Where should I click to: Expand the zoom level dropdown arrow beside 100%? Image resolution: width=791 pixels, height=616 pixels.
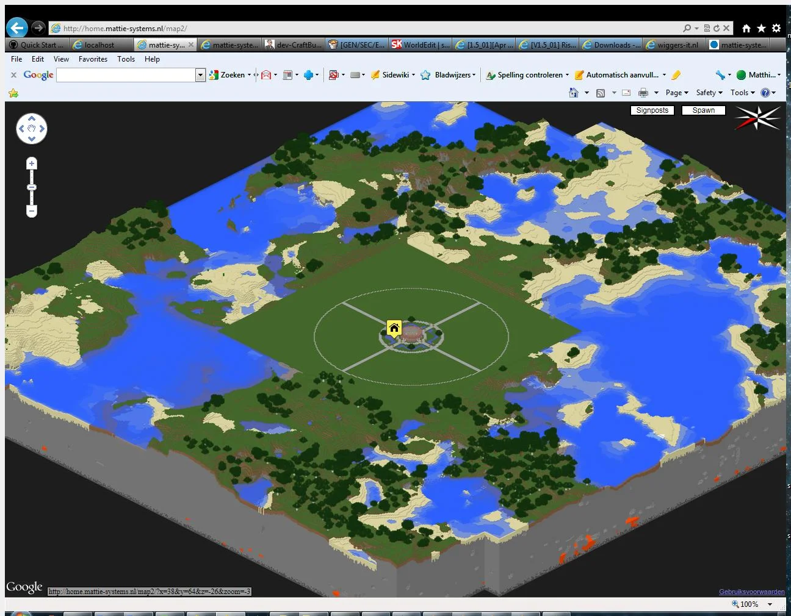point(770,604)
